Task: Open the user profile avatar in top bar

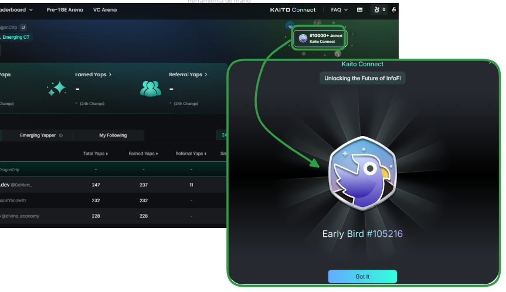Action: [393, 10]
